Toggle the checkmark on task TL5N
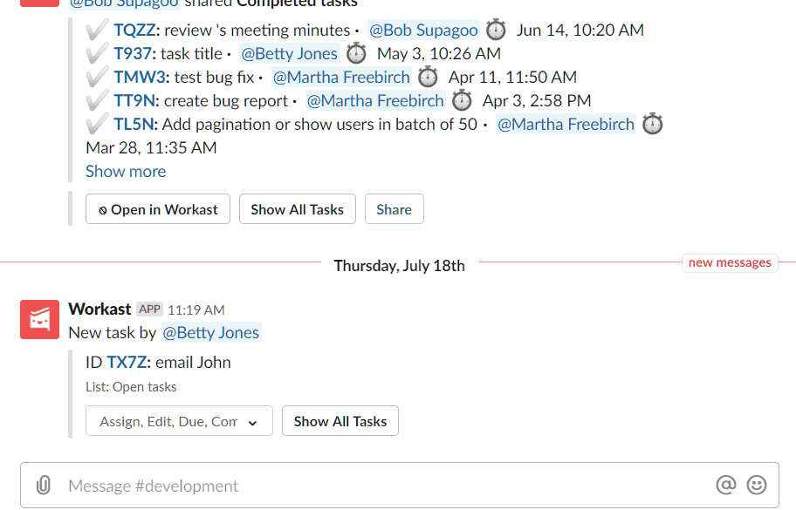The height and width of the screenshot is (510, 796). (x=96, y=124)
